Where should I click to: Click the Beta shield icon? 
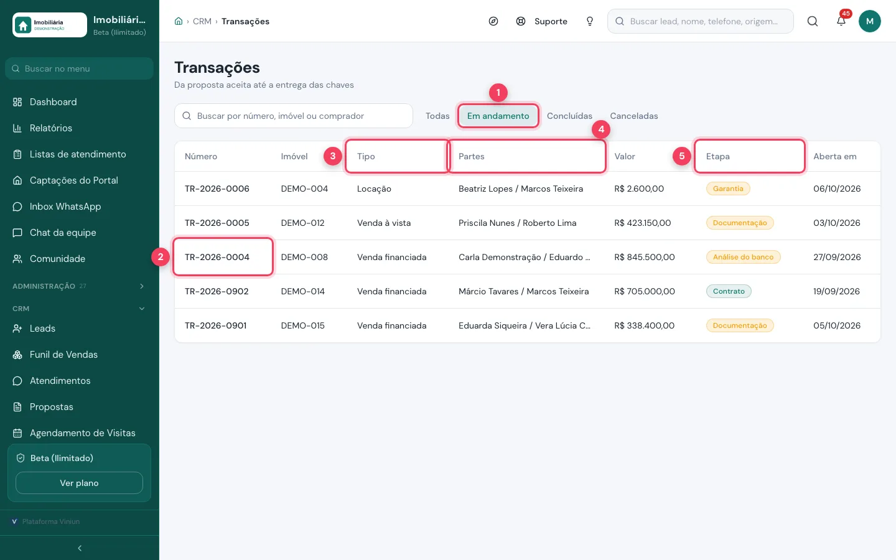pos(21,458)
